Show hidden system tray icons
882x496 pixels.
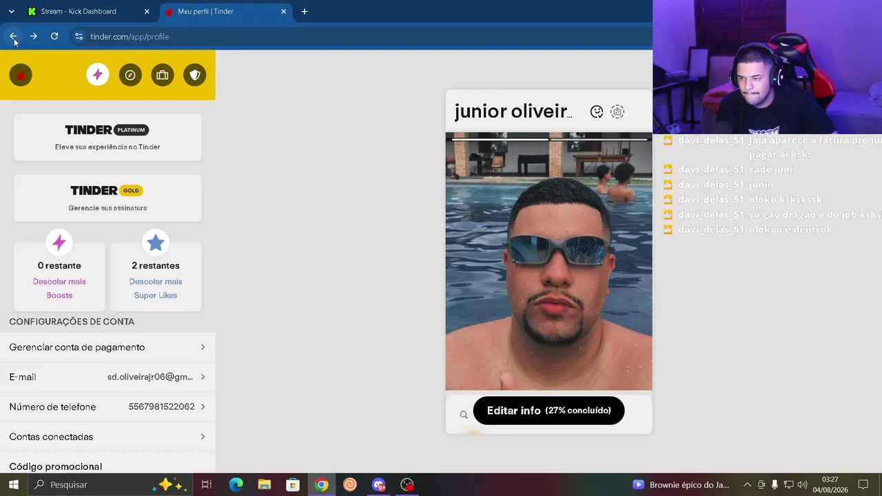point(747,485)
